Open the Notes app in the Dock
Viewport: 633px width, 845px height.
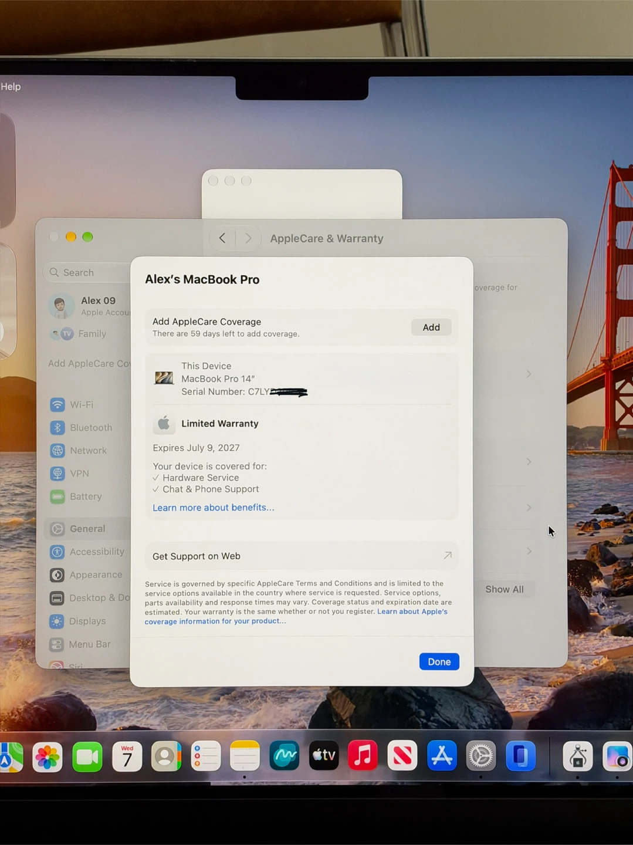pyautogui.click(x=245, y=756)
